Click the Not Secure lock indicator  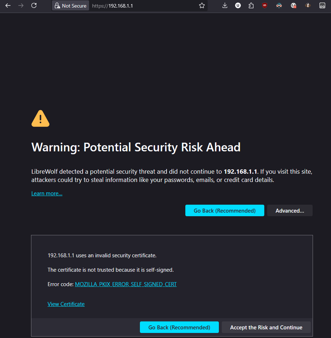point(71,6)
